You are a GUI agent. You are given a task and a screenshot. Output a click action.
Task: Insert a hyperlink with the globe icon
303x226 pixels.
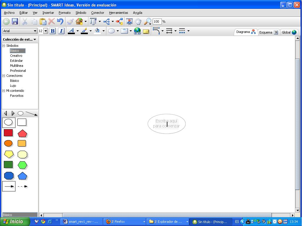(137, 31)
